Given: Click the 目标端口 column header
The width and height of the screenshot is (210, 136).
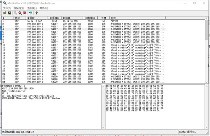Looking at the screenshot, I should point(90,18).
